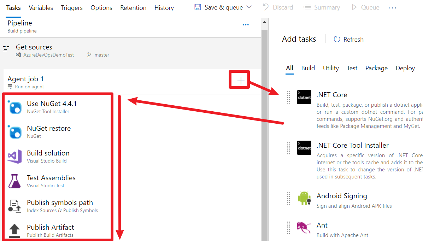Switch to the Triggers tab
The image size is (423, 241).
[72, 7]
